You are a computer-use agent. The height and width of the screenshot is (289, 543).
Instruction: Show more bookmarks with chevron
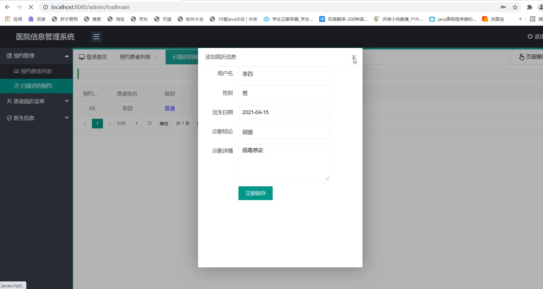pos(520,19)
